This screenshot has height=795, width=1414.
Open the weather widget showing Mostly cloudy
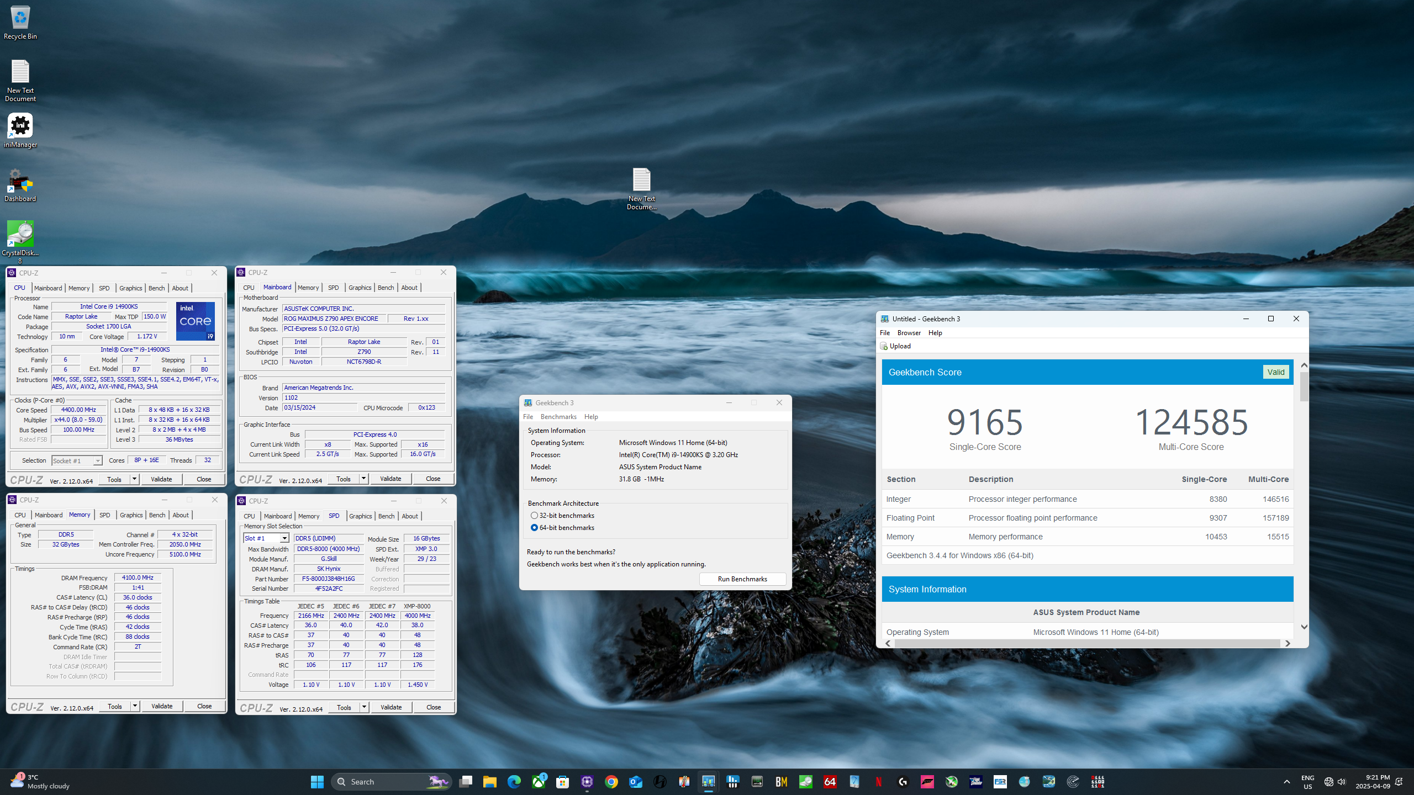coord(40,782)
